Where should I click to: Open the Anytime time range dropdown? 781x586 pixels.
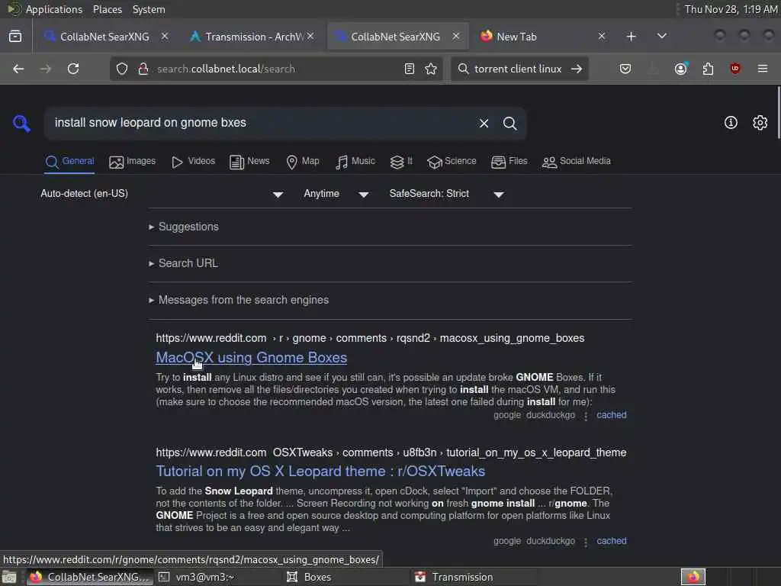[336, 194]
